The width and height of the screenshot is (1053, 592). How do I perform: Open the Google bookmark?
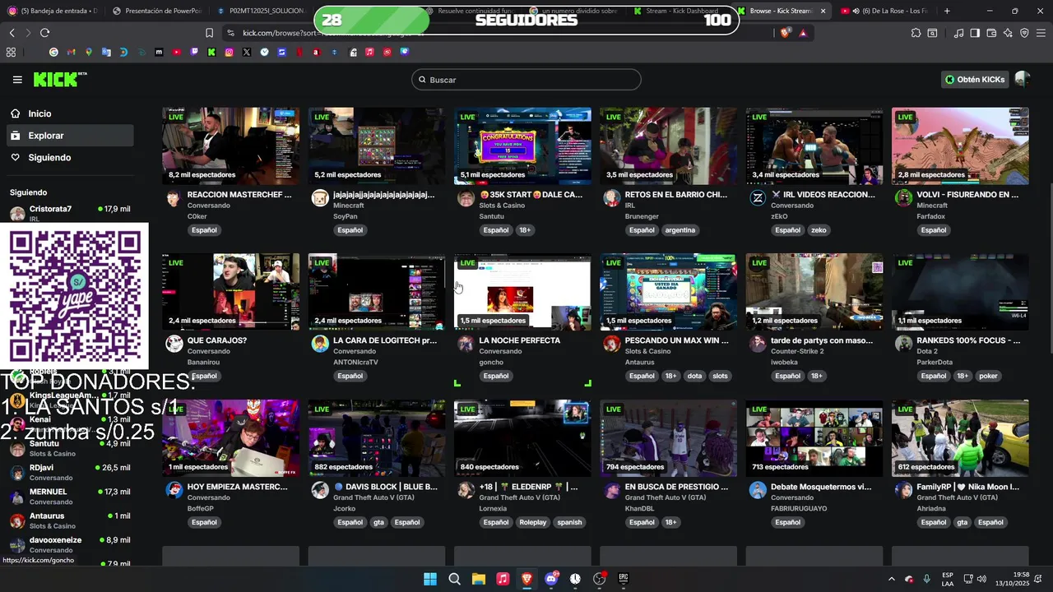53,52
